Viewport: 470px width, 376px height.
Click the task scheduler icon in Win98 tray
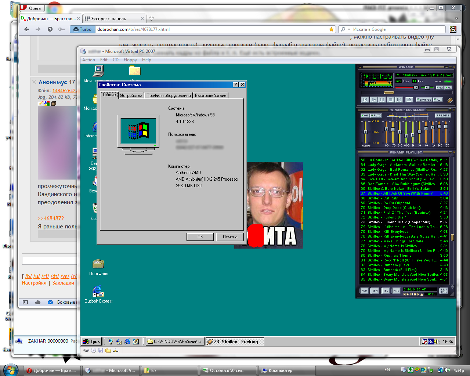424,341
